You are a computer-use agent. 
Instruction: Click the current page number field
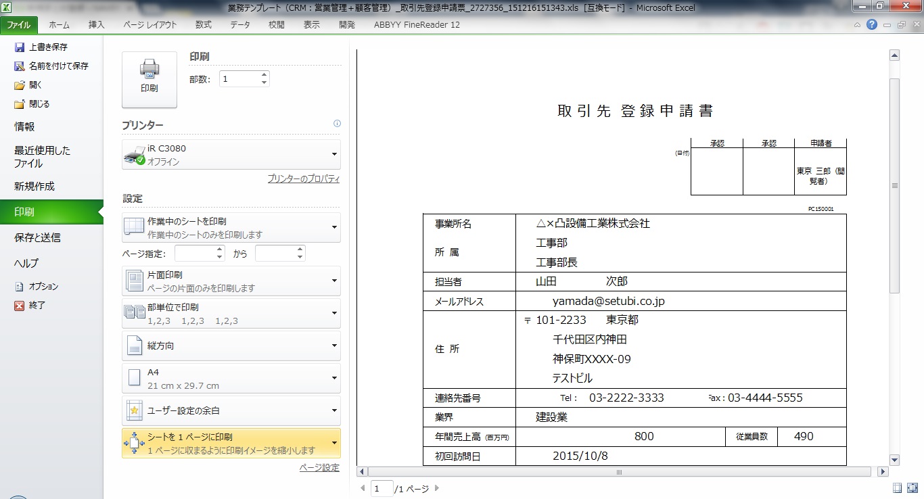382,488
